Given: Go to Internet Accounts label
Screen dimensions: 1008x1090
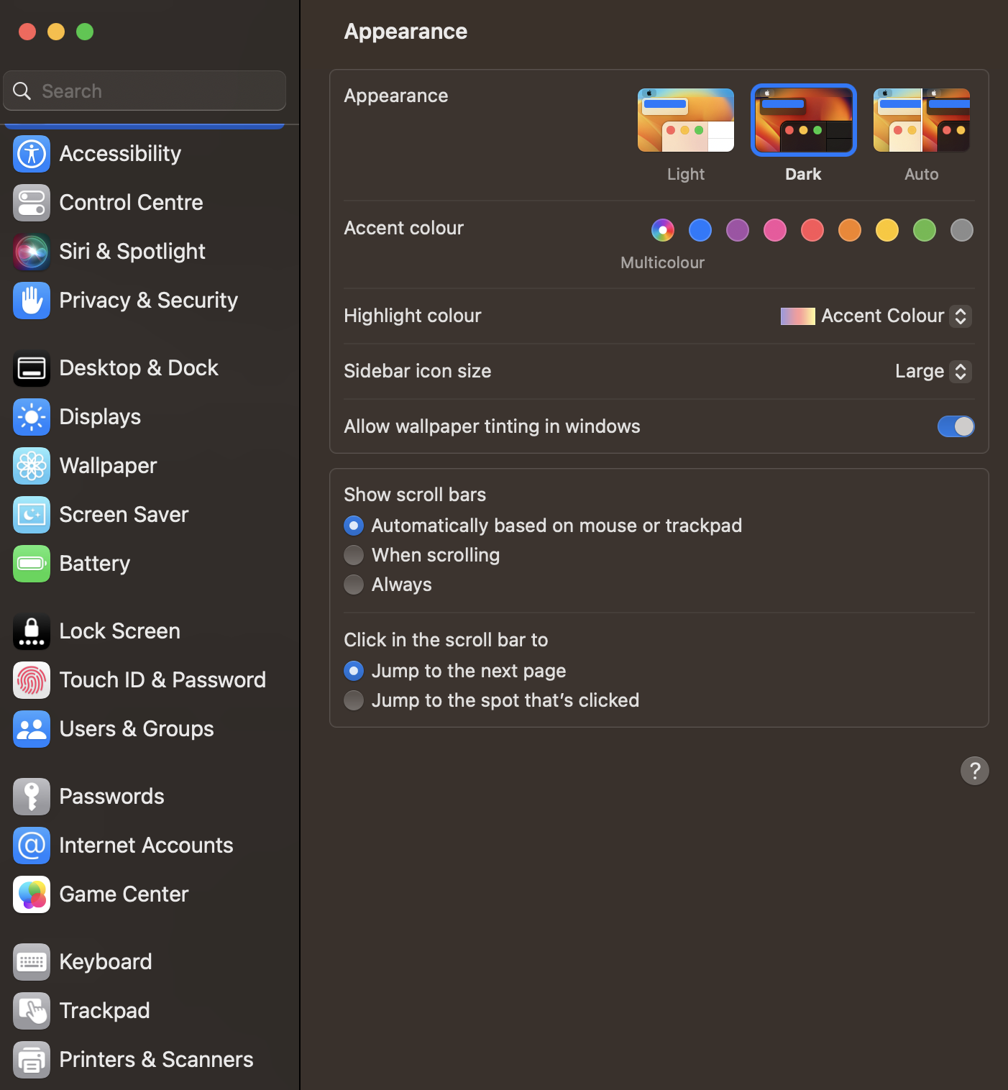Looking at the screenshot, I should tap(146, 846).
